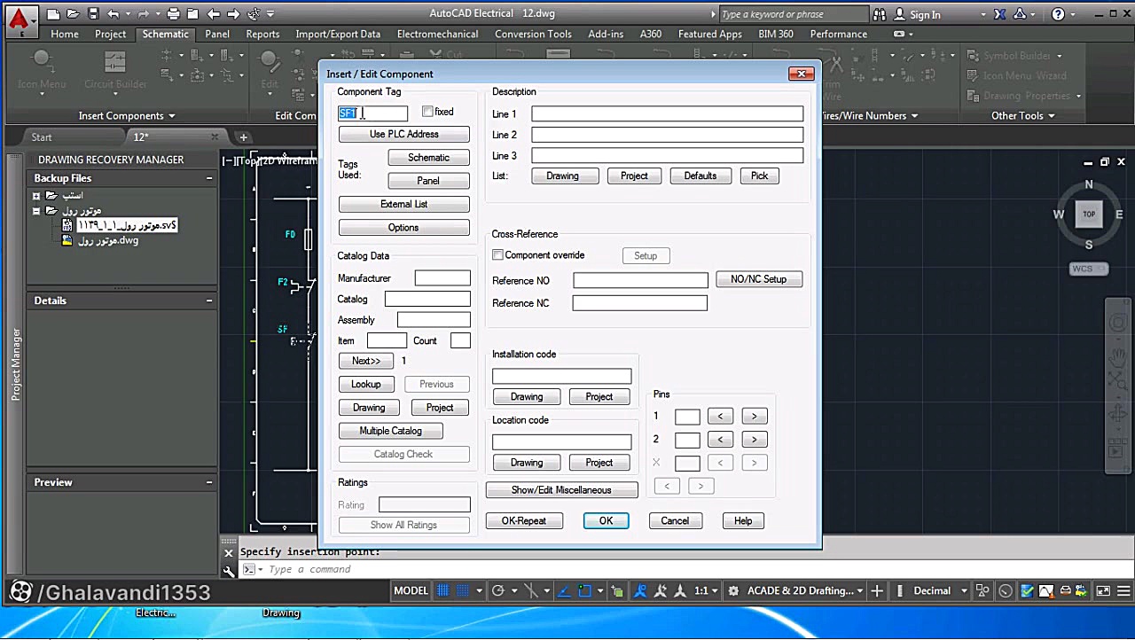
Task: Open the 1:1 annotation scale dropdown
Action: click(706, 591)
